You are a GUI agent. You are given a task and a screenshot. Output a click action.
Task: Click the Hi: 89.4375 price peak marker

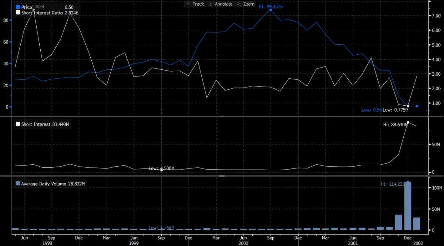pyautogui.click(x=271, y=10)
